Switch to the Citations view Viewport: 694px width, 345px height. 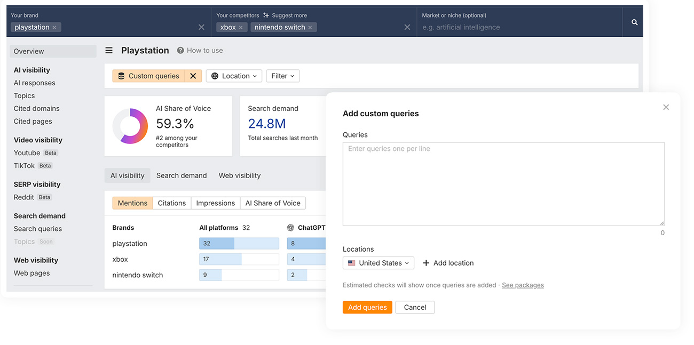(171, 203)
